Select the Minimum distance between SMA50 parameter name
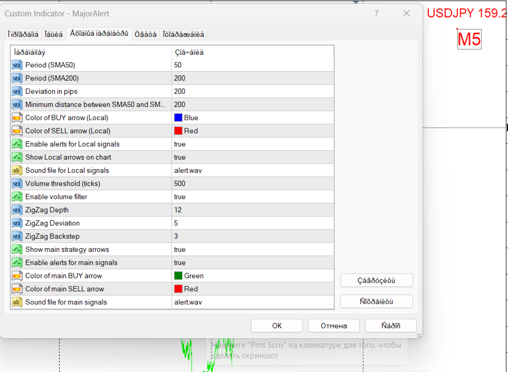 tap(95, 104)
